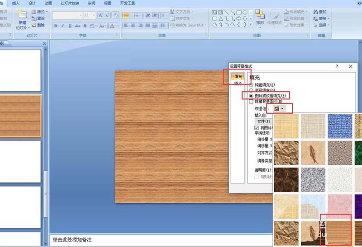Click the dialog help question mark
Image resolution: width=362 pixels, height=247 pixels.
[x=337, y=66]
